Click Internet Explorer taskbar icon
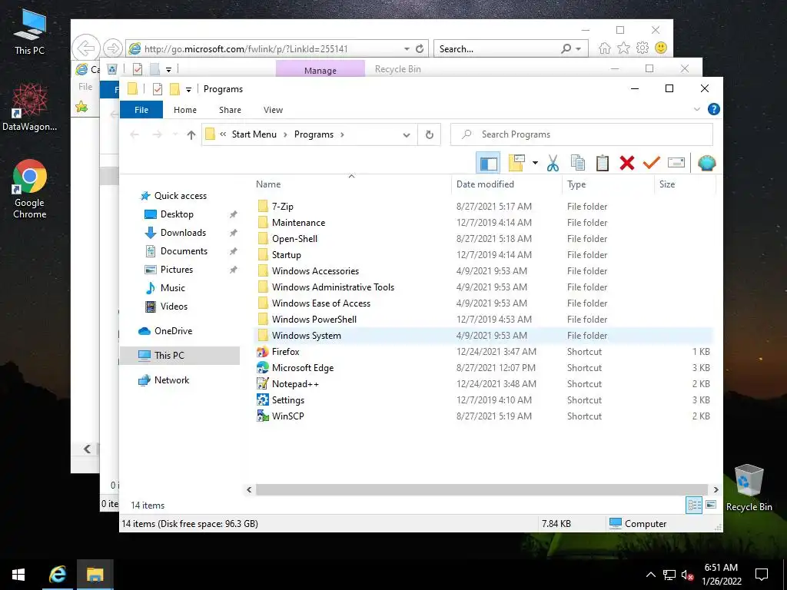Image resolution: width=787 pixels, height=590 pixels. pyautogui.click(x=58, y=575)
